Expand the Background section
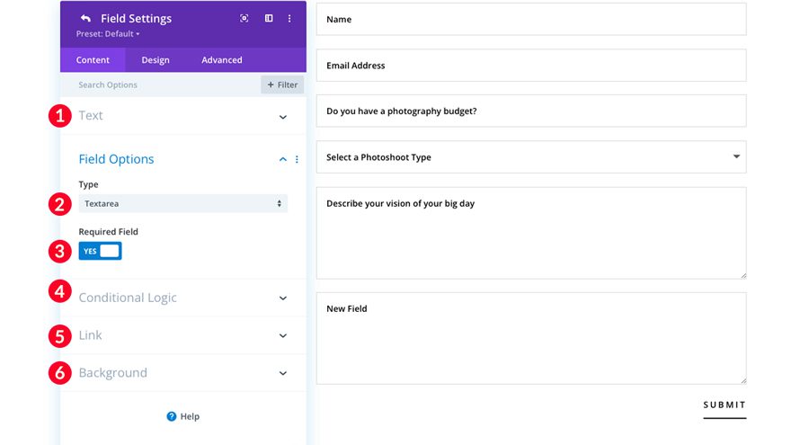Image resolution: width=791 pixels, height=445 pixels. tap(282, 374)
